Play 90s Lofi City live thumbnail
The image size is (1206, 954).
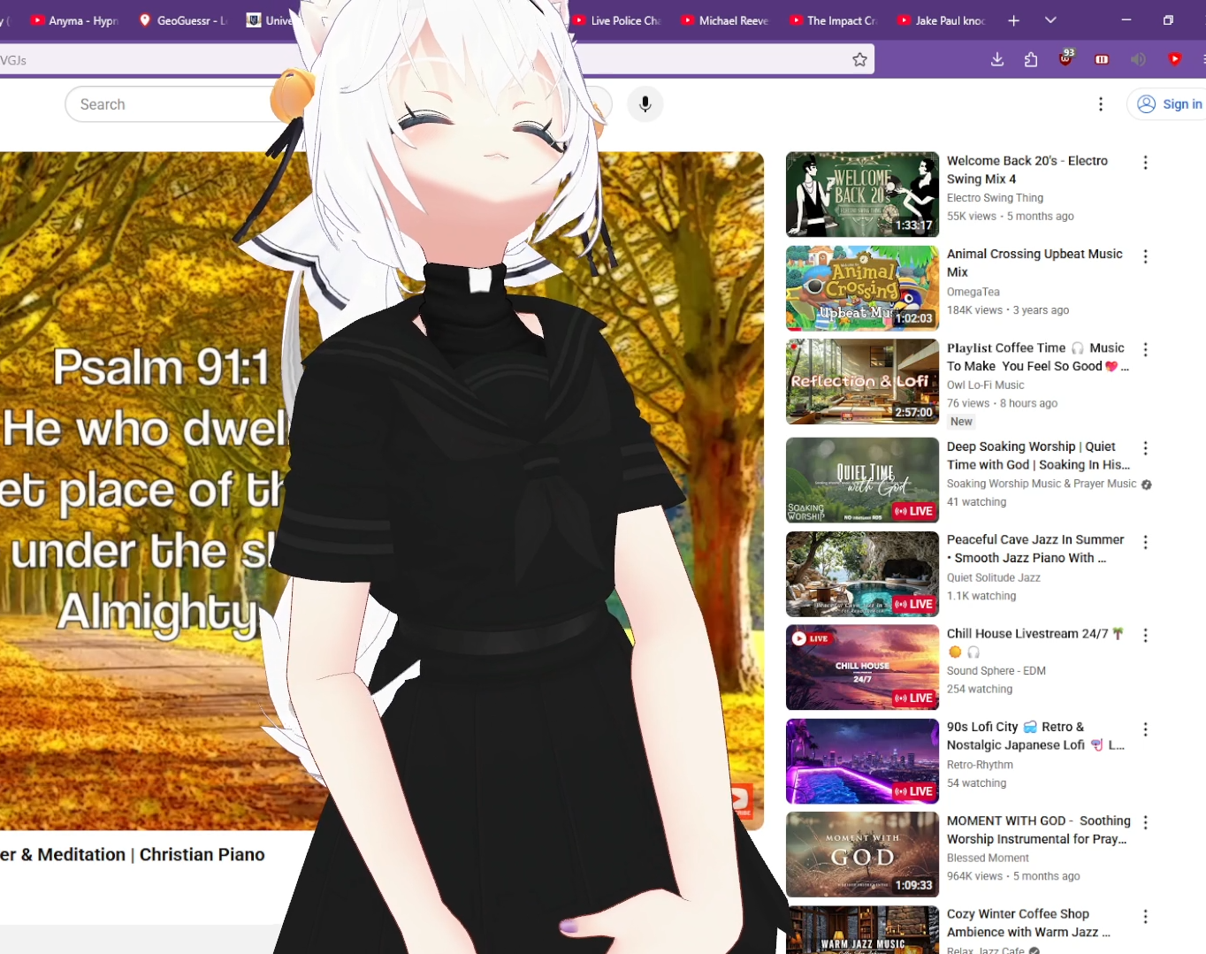pyautogui.click(x=862, y=761)
